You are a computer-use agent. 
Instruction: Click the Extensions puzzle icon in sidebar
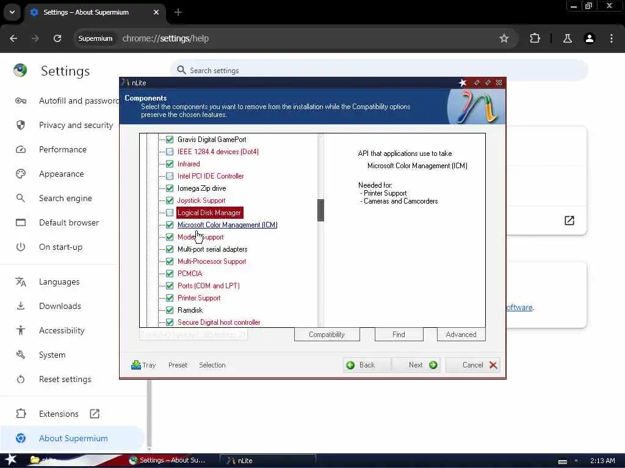pos(21,414)
